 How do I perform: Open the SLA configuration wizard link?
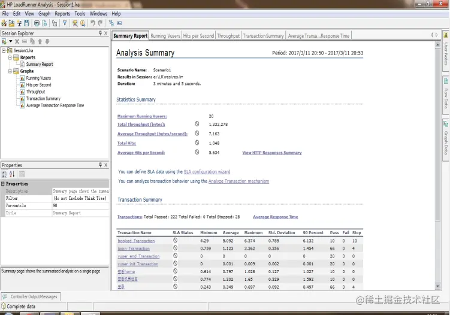207,171
